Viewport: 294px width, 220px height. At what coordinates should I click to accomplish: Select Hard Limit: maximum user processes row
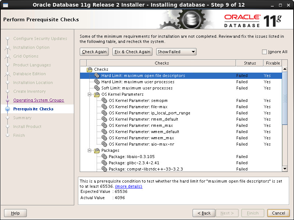(181, 82)
